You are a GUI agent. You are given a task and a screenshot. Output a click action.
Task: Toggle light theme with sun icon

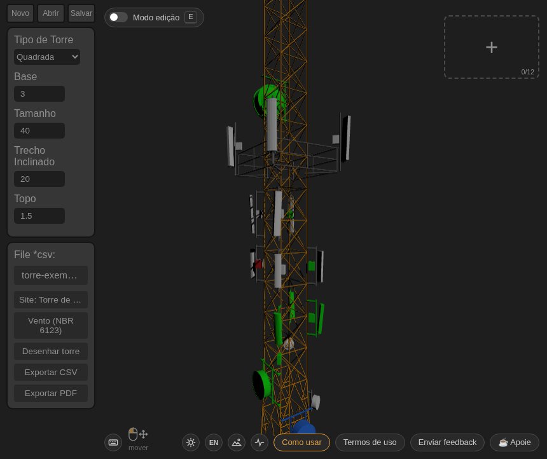pyautogui.click(x=190, y=442)
